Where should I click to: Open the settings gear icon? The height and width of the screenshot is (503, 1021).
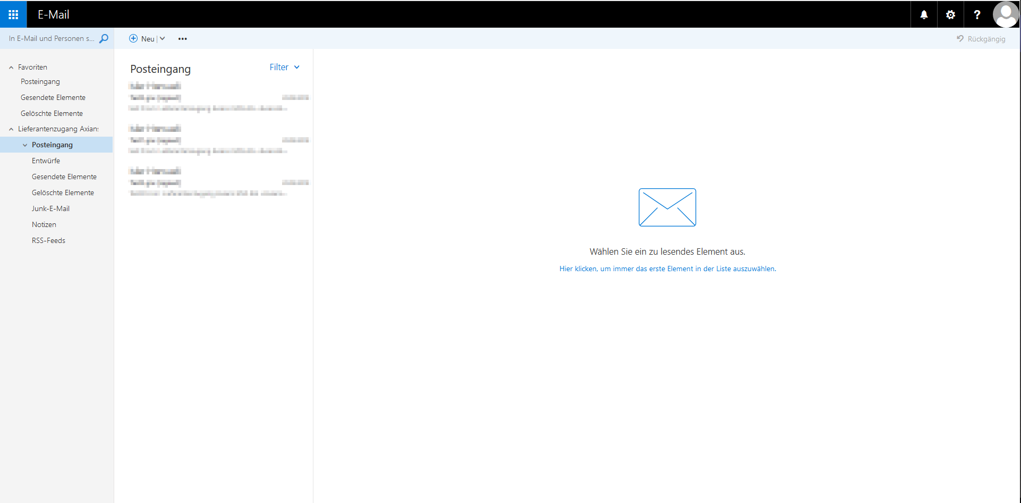(x=950, y=14)
